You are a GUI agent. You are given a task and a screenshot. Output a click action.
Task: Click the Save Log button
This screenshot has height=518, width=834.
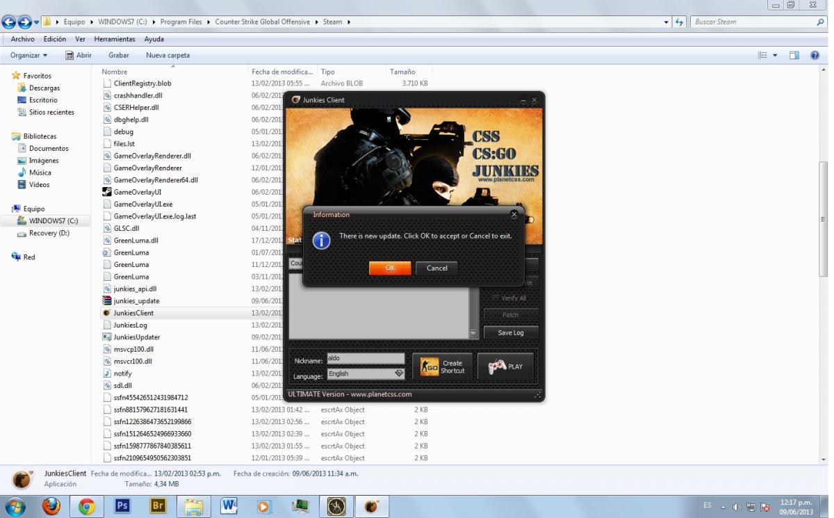pos(511,333)
